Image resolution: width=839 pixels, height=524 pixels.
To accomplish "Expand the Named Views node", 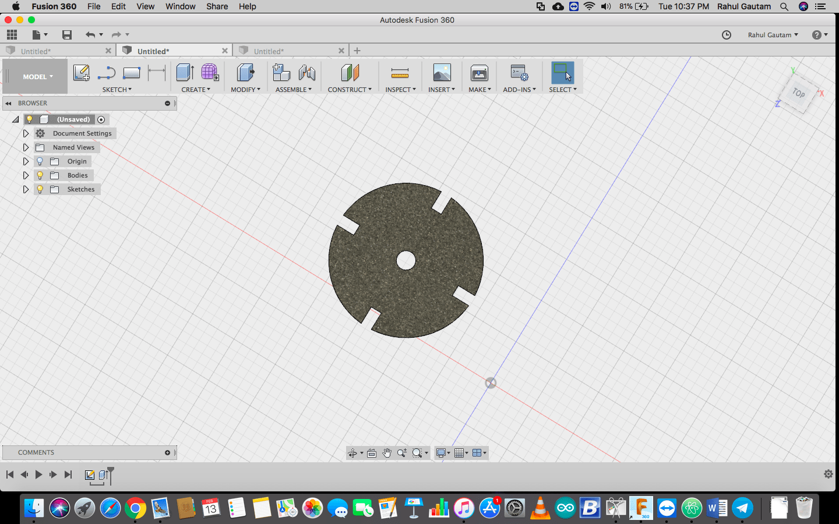I will (26, 147).
